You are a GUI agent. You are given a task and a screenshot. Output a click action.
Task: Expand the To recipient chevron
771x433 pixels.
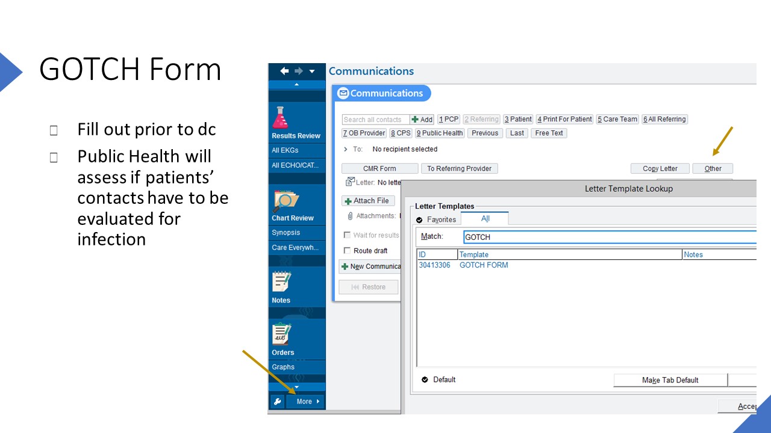tap(345, 149)
